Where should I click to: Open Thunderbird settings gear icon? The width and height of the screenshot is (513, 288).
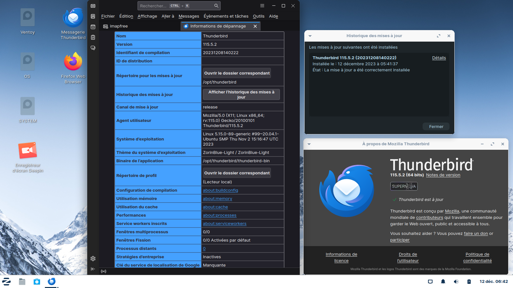93,259
